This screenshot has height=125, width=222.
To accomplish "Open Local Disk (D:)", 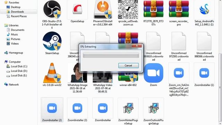I will pyautogui.click(x=19, y=71).
